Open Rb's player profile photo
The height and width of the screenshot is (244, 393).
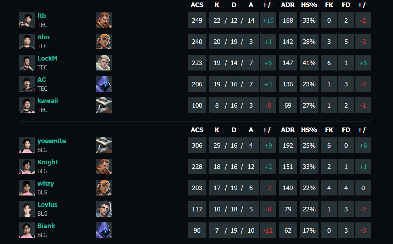pyautogui.click(x=27, y=20)
